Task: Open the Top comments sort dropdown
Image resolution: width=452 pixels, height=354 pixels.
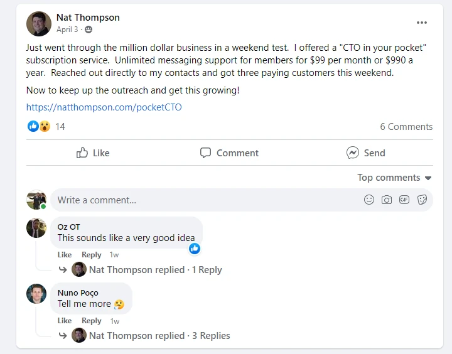Action: tap(394, 178)
